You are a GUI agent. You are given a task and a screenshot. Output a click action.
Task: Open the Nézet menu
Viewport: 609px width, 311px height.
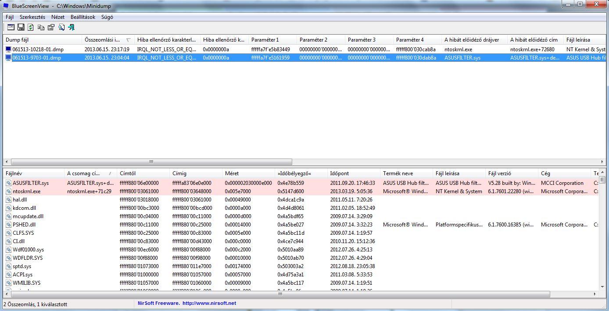coord(58,17)
